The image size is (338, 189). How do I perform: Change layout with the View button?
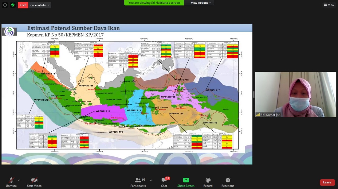pyautogui.click(x=329, y=5)
